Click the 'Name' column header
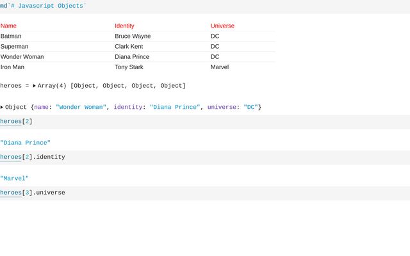 8,26
